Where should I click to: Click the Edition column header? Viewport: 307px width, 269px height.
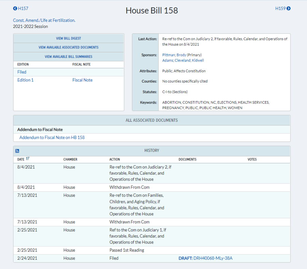coord(23,64)
